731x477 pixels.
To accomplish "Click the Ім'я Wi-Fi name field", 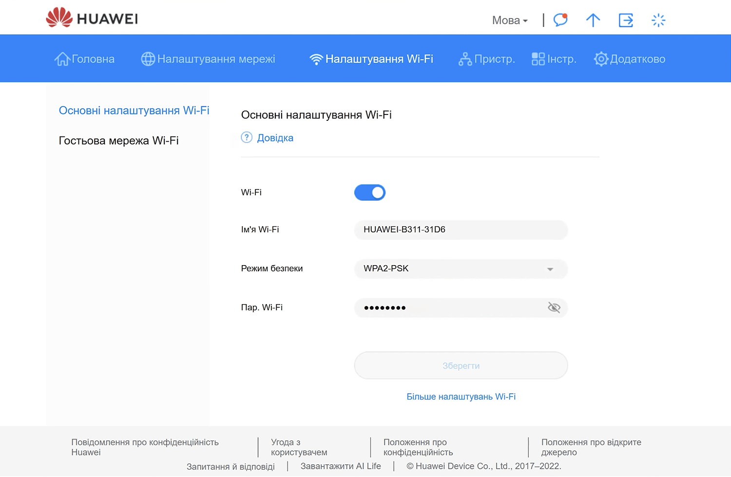I will click(x=461, y=230).
